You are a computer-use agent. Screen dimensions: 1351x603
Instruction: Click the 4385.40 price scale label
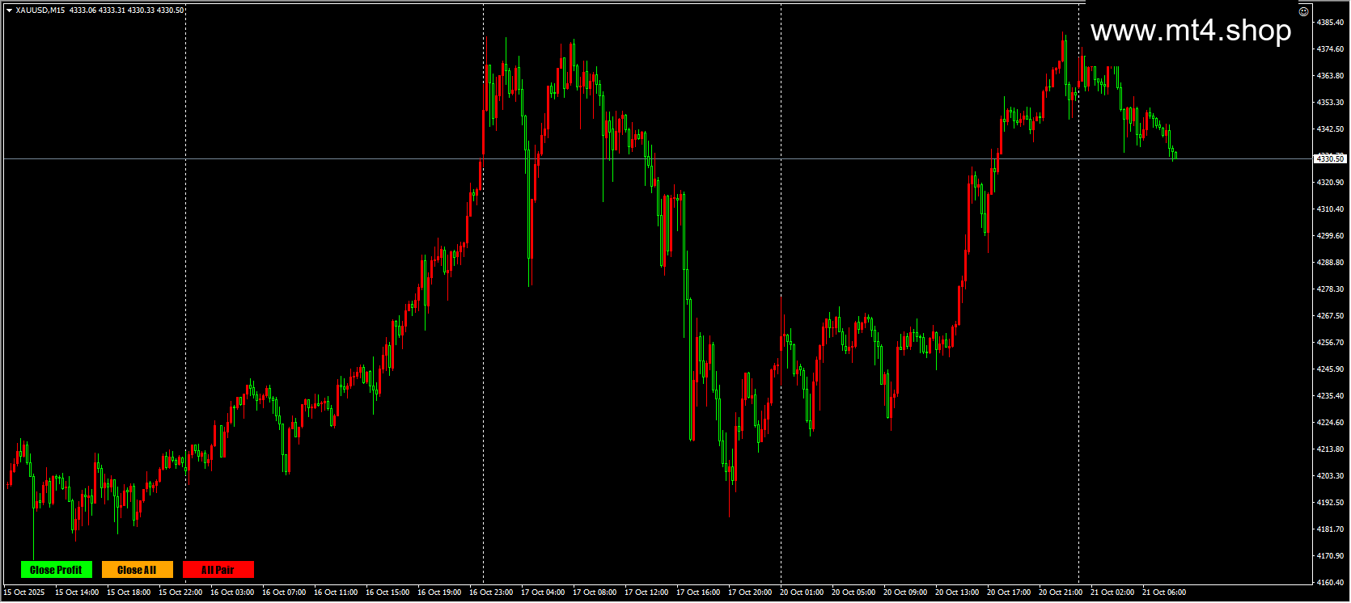point(1331,23)
